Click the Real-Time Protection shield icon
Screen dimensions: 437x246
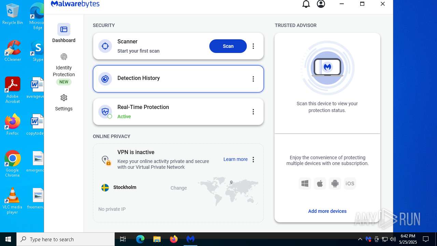click(x=105, y=112)
